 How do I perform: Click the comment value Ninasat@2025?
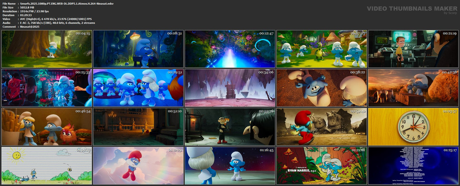coord(29,27)
